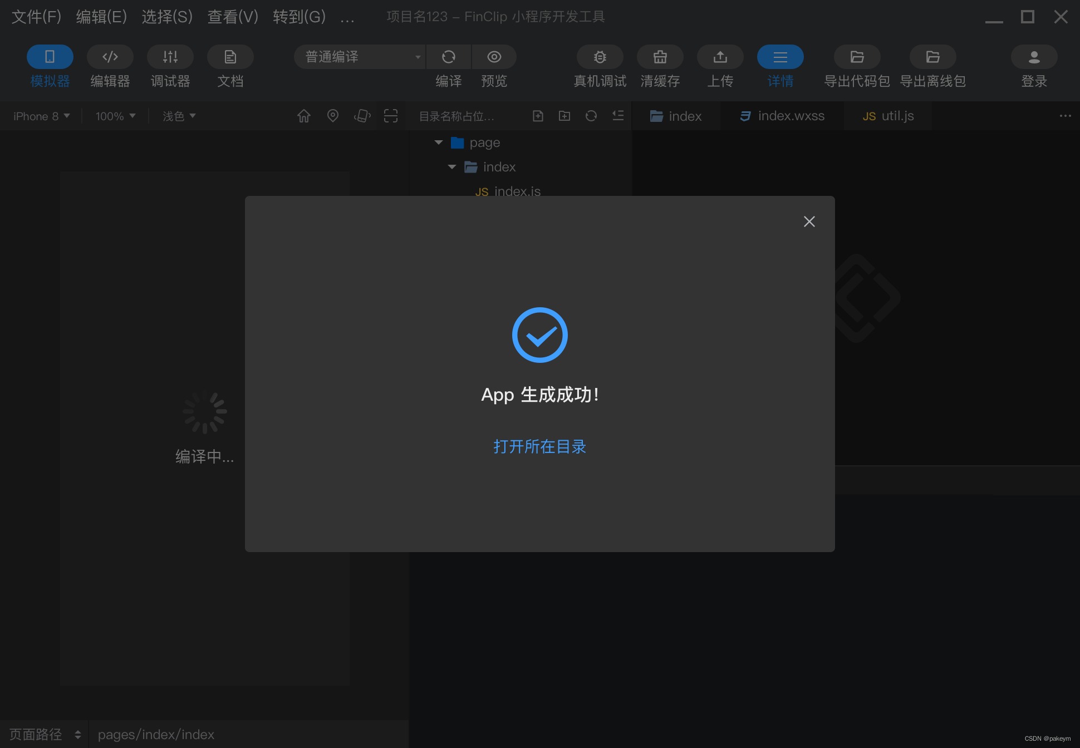Open the 文件(F) menu
This screenshot has width=1080, height=748.
(x=36, y=17)
